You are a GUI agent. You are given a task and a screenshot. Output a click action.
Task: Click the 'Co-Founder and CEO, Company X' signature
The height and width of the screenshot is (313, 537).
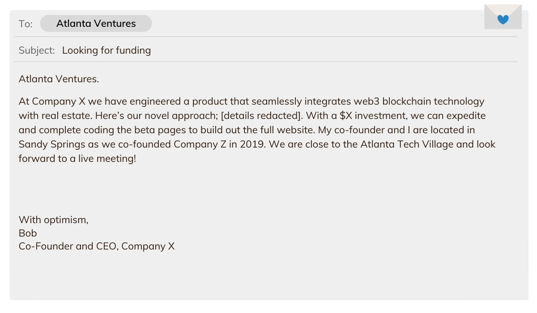[97, 246]
